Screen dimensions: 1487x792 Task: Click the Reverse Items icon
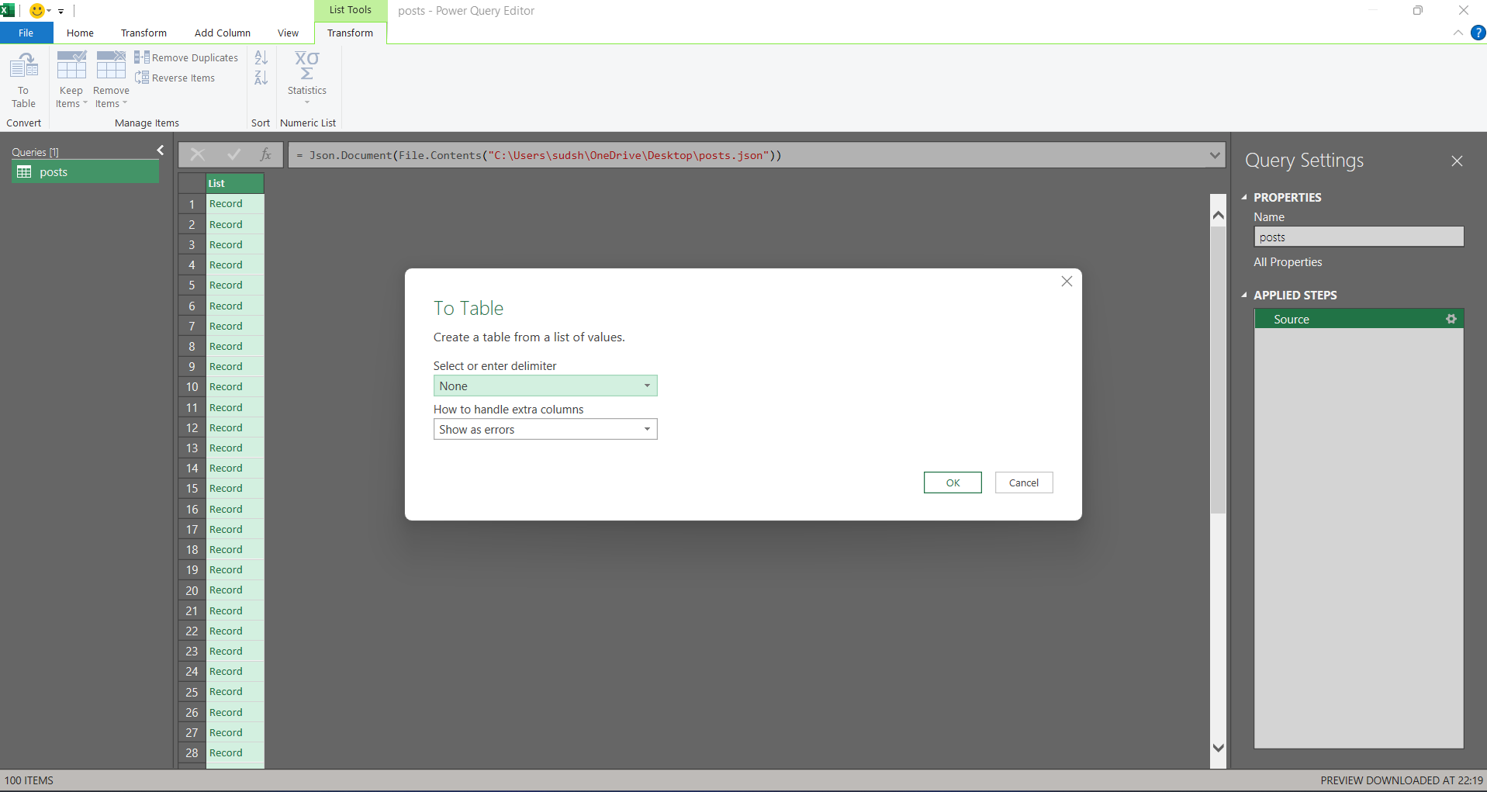143,78
